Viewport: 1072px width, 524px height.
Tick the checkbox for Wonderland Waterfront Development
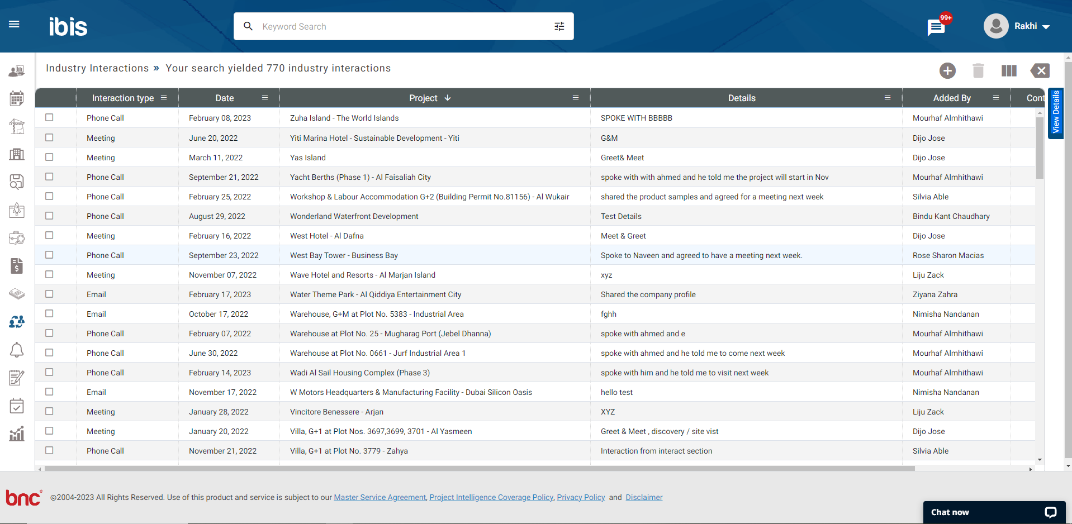coord(49,216)
